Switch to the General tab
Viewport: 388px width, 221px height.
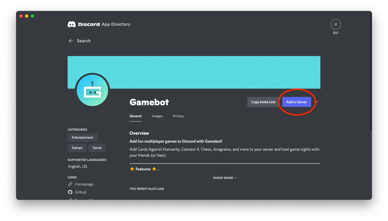click(136, 116)
